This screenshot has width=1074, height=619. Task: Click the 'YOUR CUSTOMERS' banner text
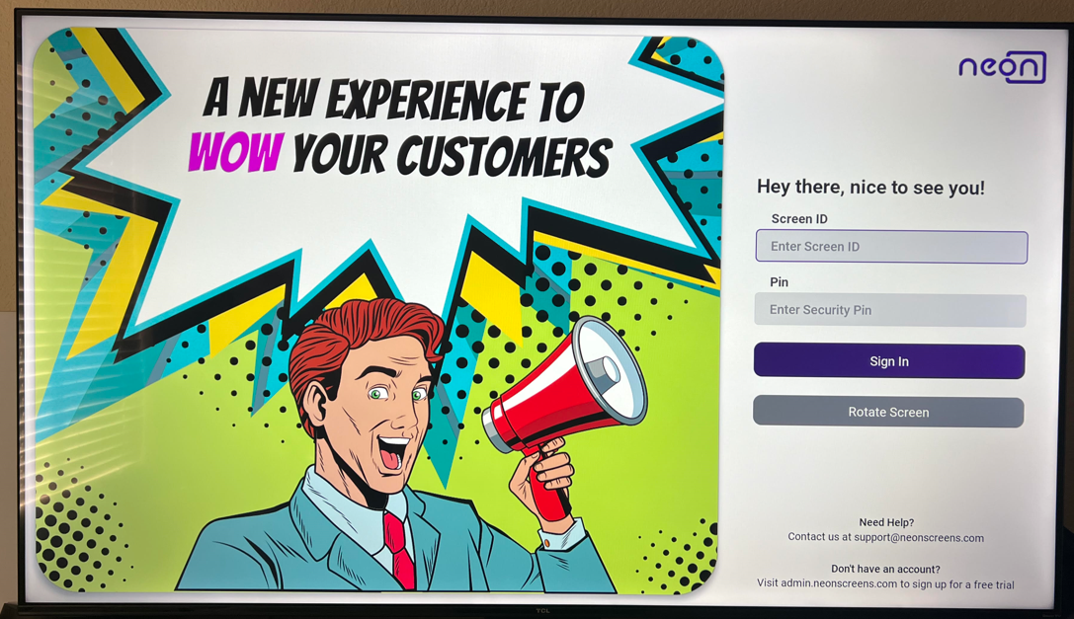click(453, 155)
